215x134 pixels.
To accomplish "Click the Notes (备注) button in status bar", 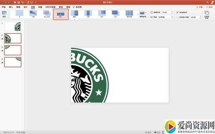I will pos(148,132).
